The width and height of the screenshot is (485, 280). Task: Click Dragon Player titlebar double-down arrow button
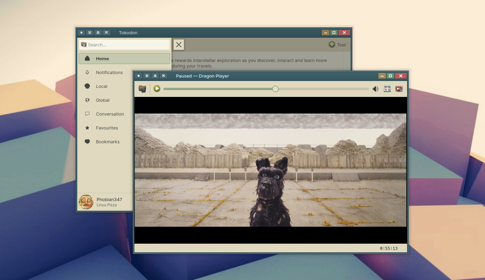(147, 76)
